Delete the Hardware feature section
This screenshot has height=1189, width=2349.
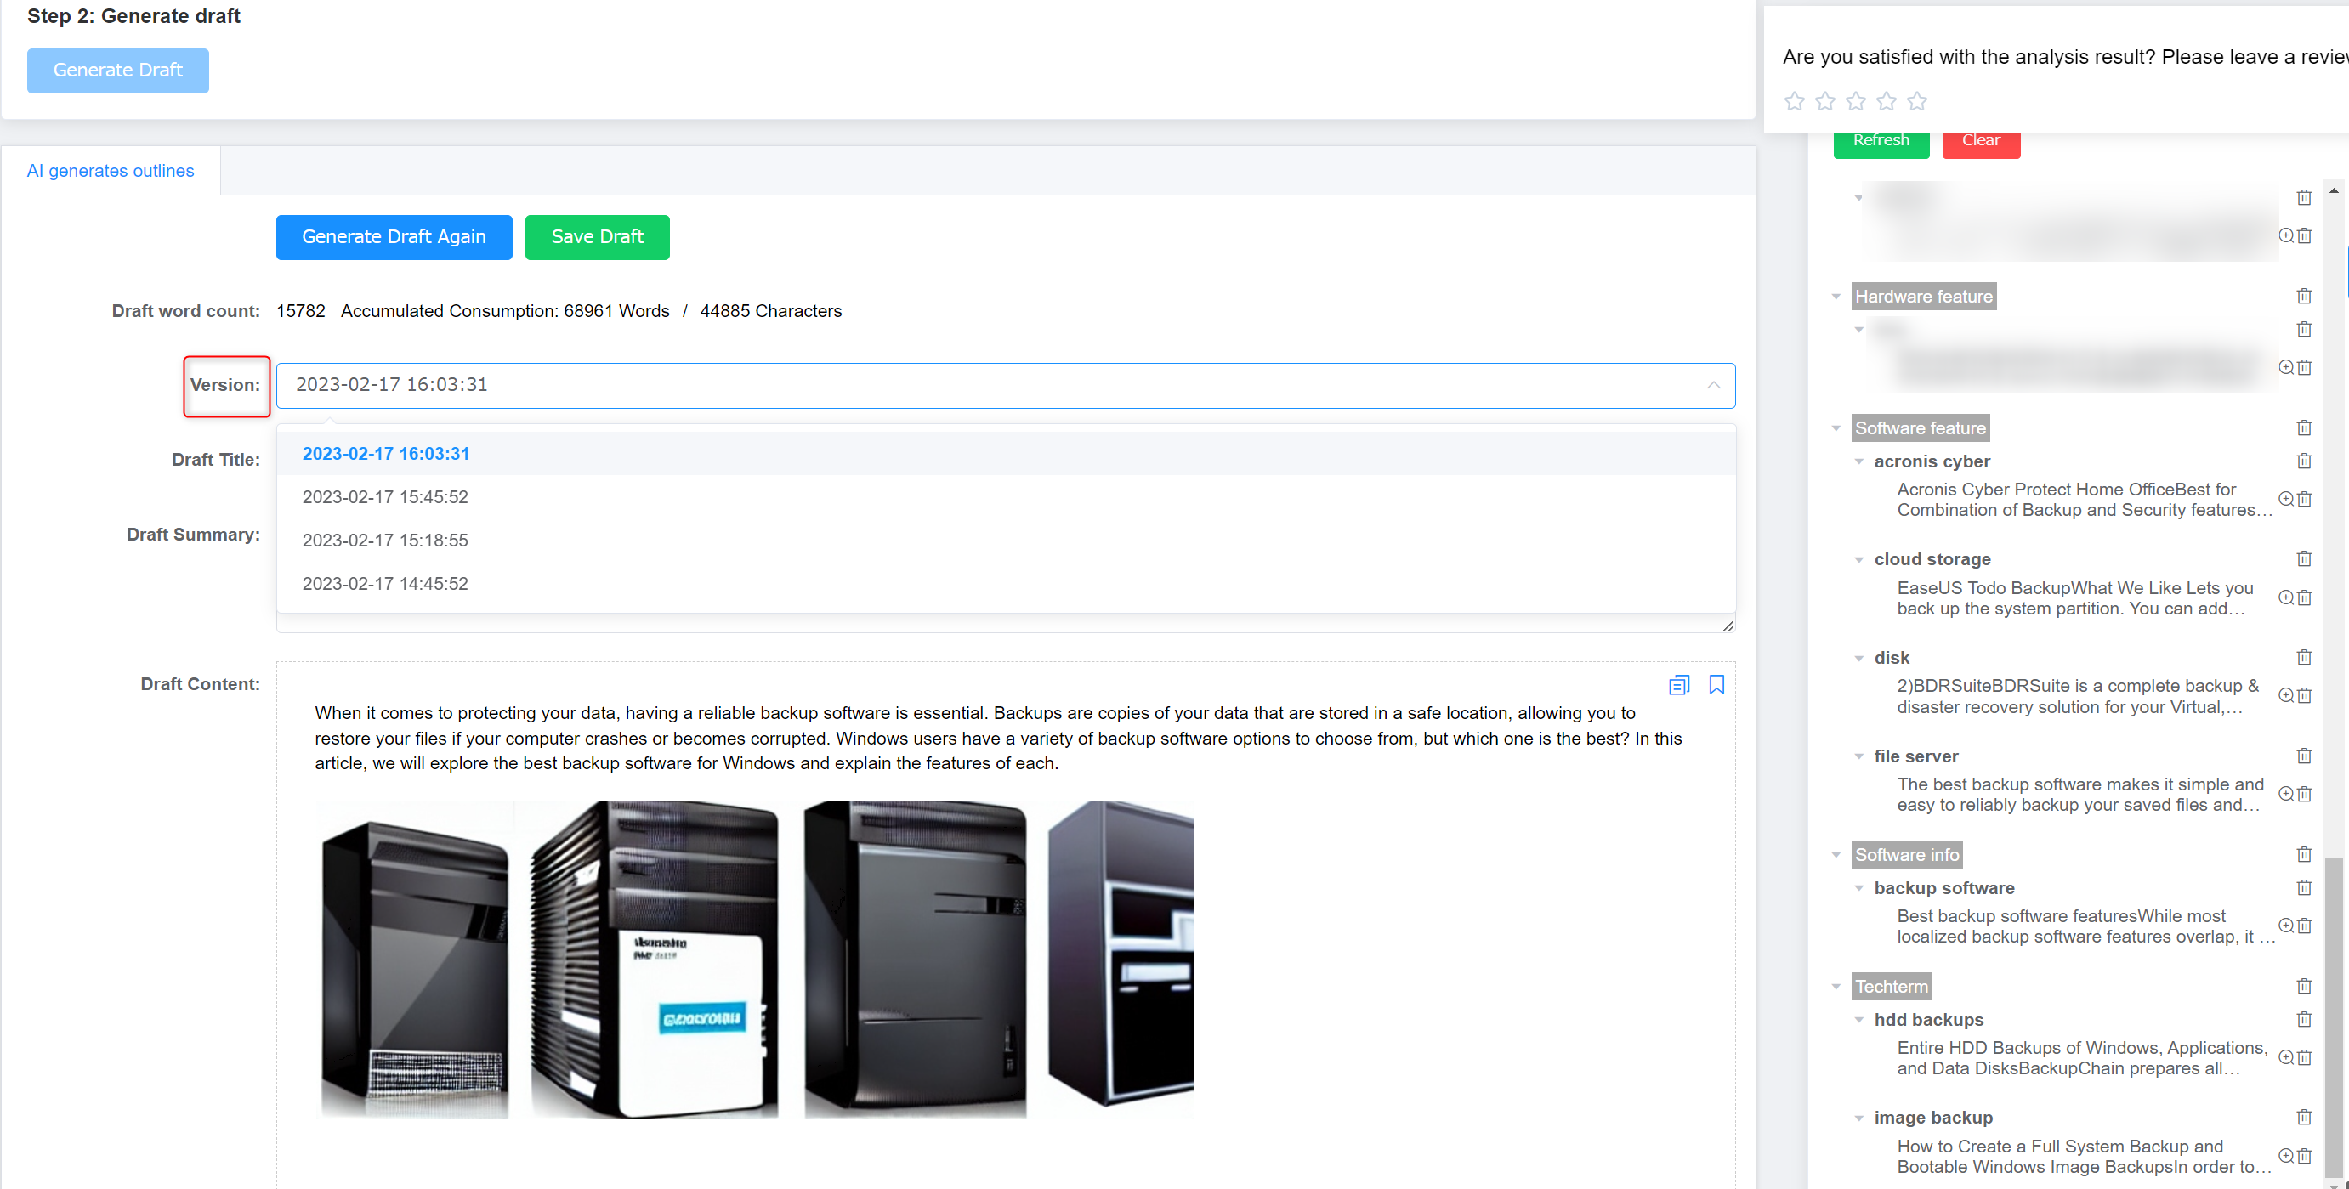[x=2304, y=296]
